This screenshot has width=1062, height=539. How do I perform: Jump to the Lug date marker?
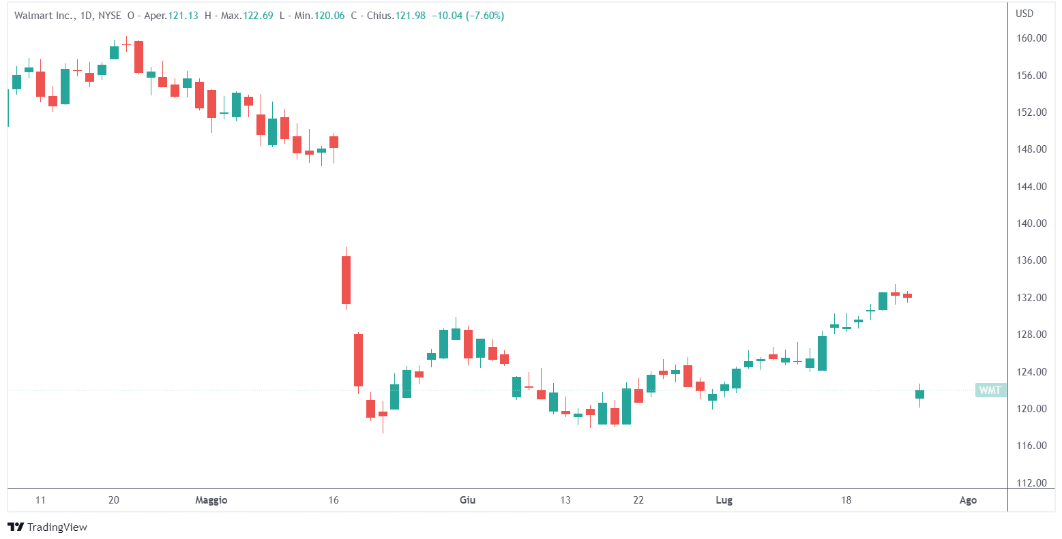tap(724, 500)
